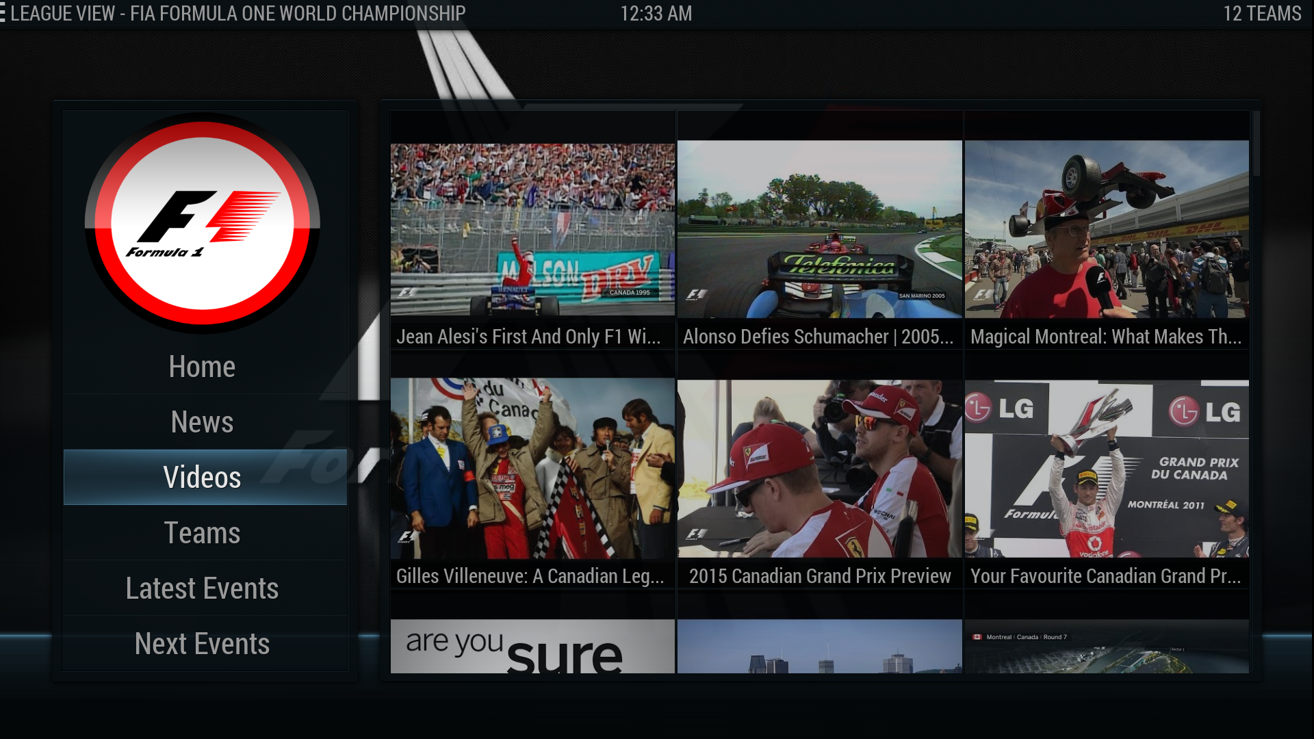This screenshot has width=1314, height=739.
Task: Play the Jean Alesi first win video thumbnail
Action: (x=532, y=230)
